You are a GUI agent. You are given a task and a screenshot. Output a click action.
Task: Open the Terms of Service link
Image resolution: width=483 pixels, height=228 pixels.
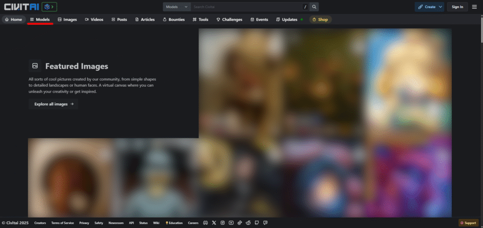click(62, 223)
